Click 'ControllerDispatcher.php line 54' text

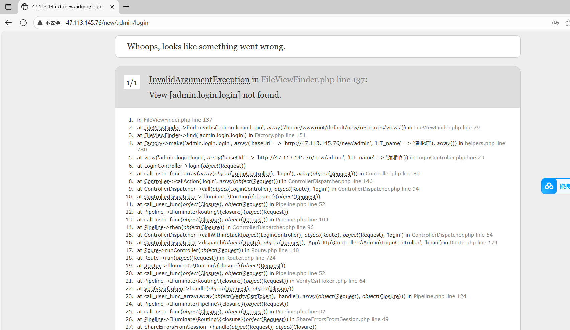(x=452, y=235)
